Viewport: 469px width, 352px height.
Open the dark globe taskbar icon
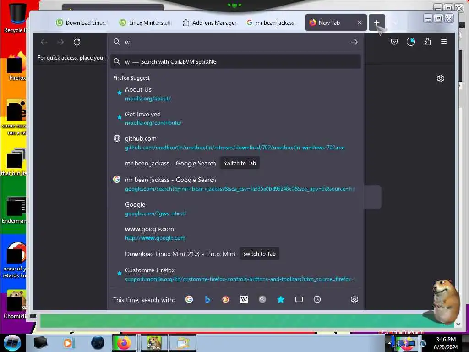(98, 343)
